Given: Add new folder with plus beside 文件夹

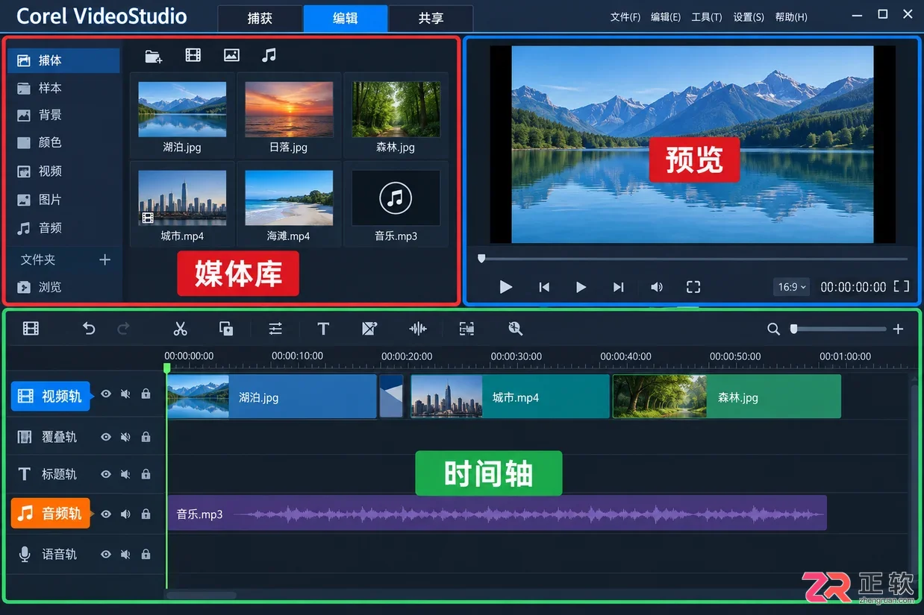Looking at the screenshot, I should point(104,259).
